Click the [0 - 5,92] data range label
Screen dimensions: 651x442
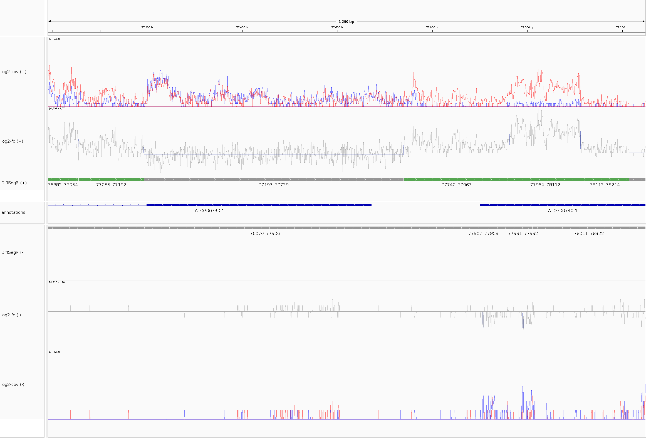coord(54,39)
